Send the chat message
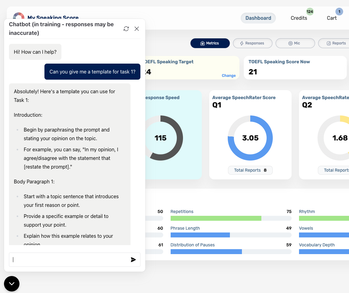 coord(133,260)
